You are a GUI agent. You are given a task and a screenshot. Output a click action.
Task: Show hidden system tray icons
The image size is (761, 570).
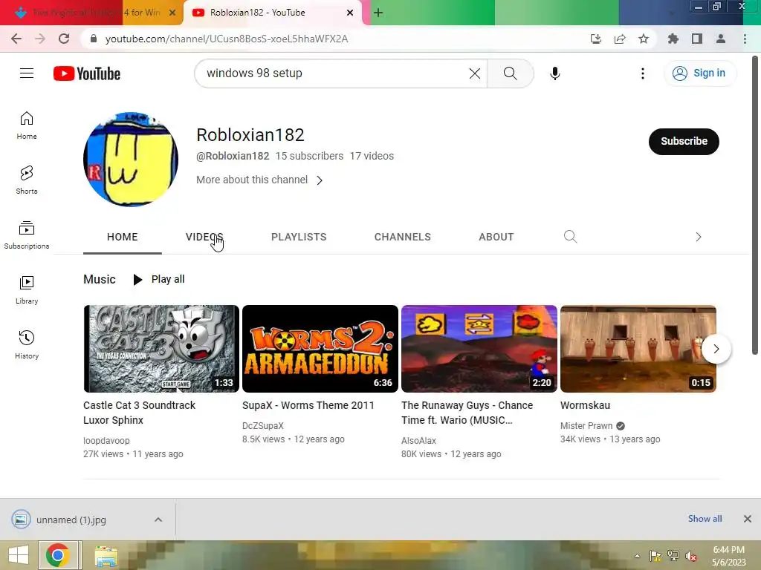click(x=637, y=556)
